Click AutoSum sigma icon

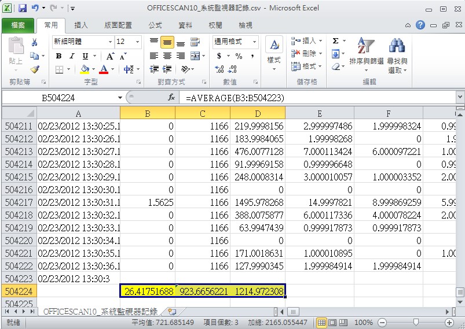335,41
